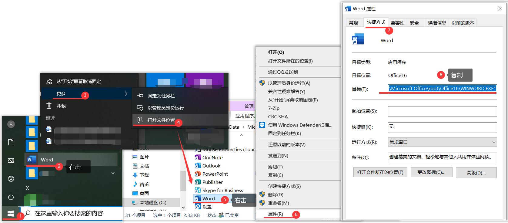Click the user account avatar icon
The image size is (508, 223).
pos(11,124)
